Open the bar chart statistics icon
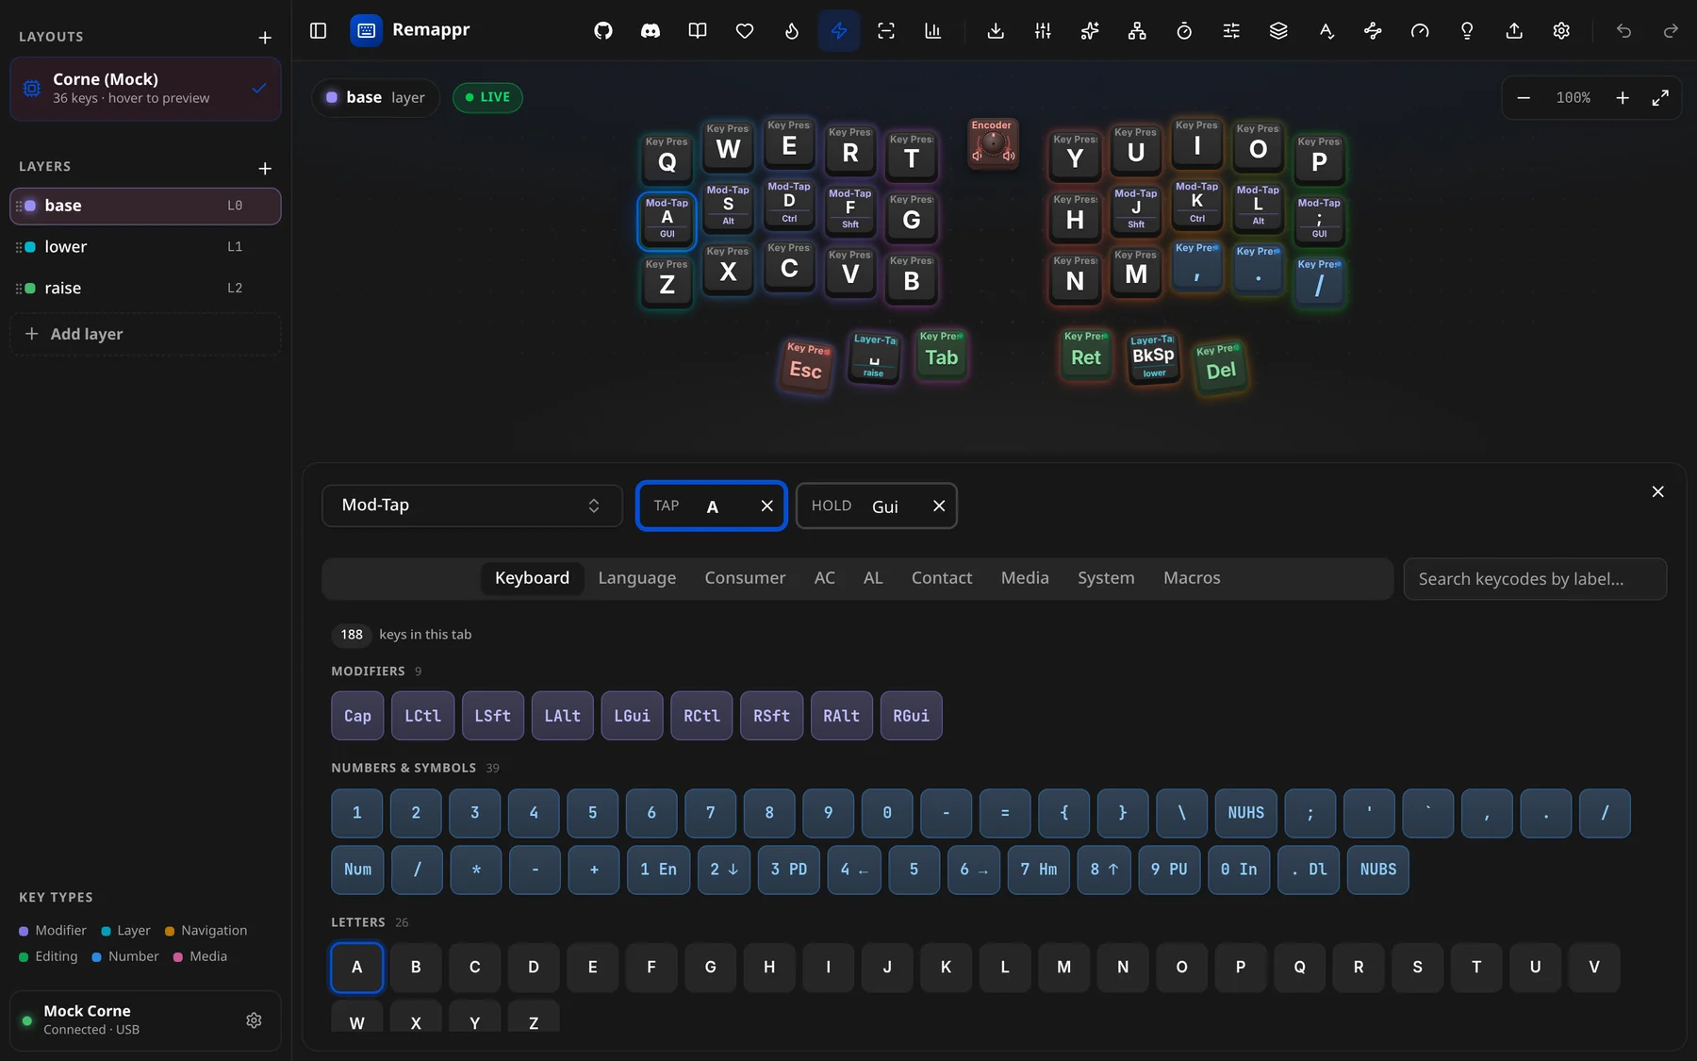 pyautogui.click(x=933, y=31)
